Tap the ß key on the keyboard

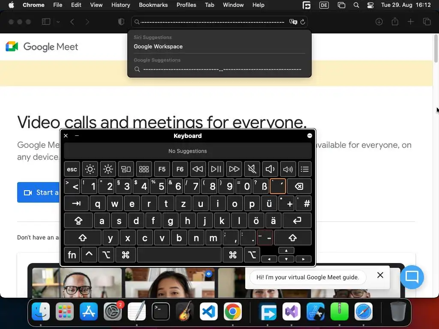click(261, 186)
